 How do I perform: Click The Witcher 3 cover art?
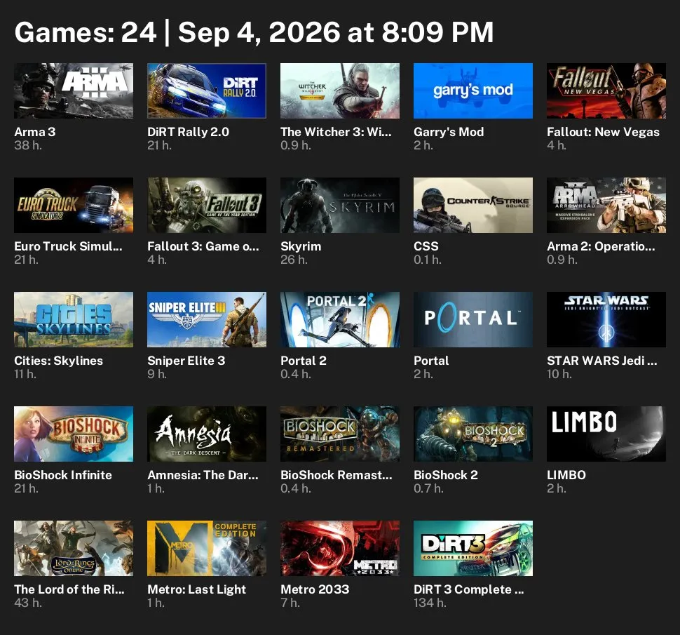(x=340, y=91)
